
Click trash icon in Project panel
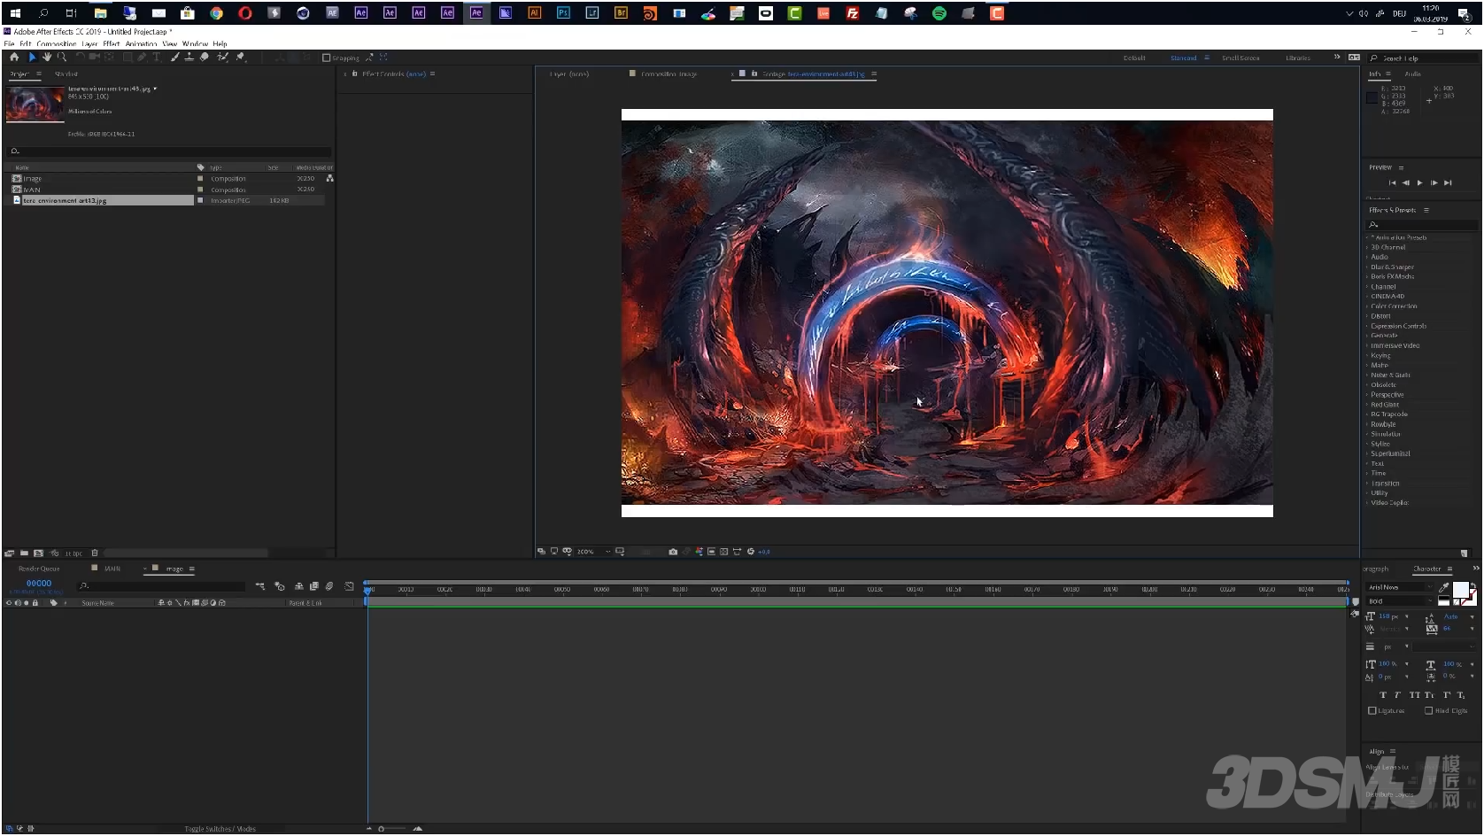pos(95,553)
